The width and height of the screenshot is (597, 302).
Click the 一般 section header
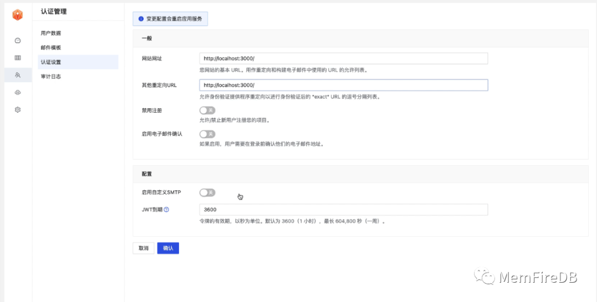[147, 39]
